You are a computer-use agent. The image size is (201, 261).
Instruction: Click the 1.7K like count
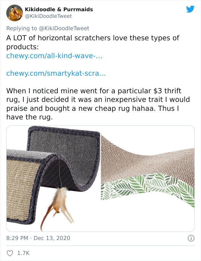(23, 252)
